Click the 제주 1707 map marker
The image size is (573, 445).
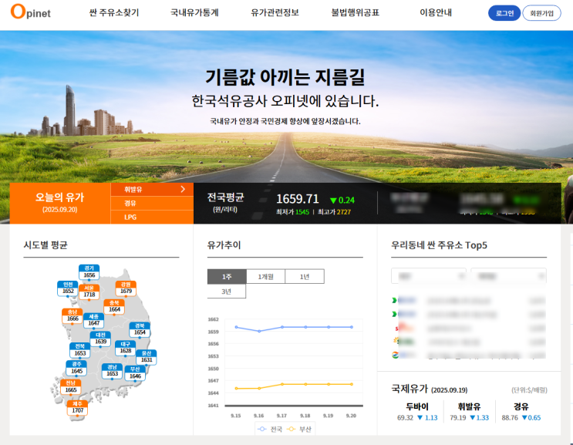pyautogui.click(x=77, y=407)
